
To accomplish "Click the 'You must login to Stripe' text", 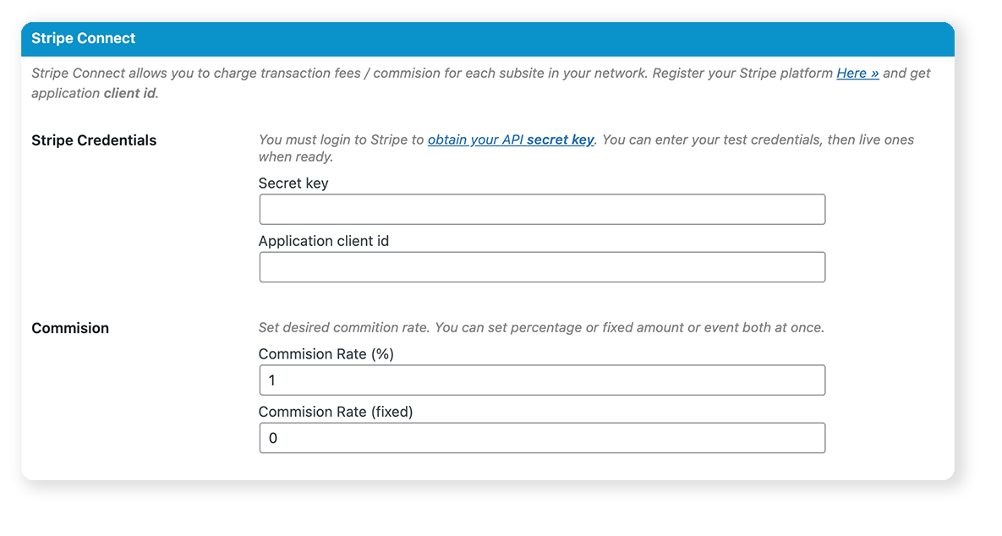I will pos(341,139).
